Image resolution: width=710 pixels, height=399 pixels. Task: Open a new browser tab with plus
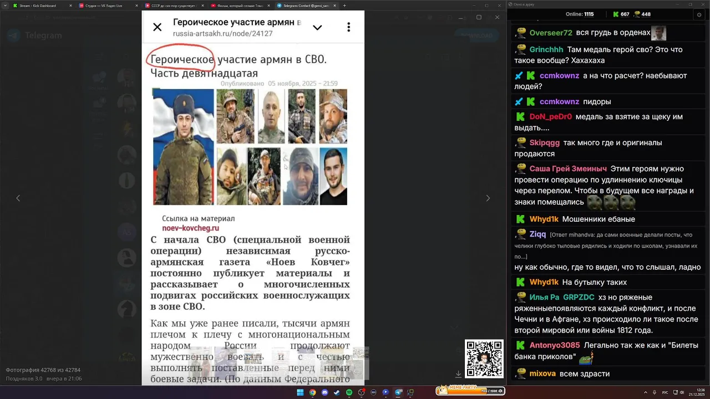point(344,6)
